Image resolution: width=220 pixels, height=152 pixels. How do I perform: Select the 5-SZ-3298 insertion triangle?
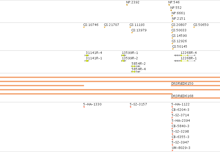tap(172, 134)
